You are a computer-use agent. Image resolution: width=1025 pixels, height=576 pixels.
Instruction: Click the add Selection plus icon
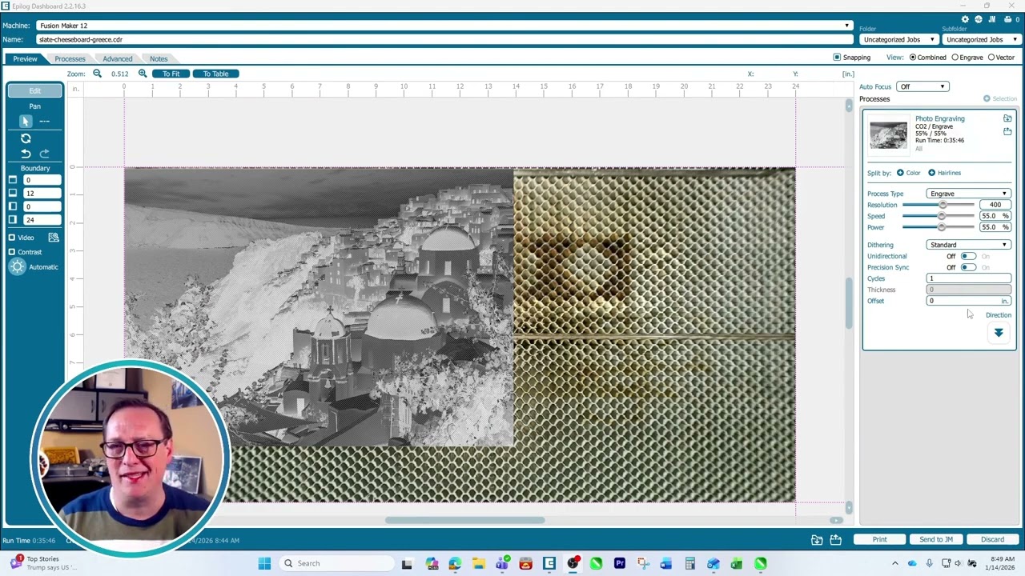tap(987, 98)
